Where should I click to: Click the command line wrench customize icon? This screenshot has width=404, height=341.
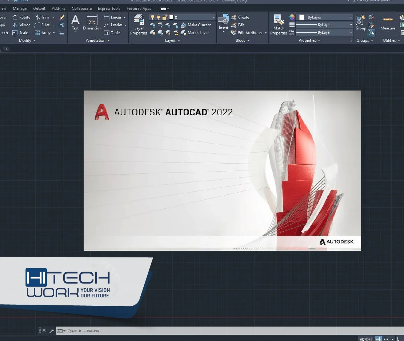click(x=51, y=331)
